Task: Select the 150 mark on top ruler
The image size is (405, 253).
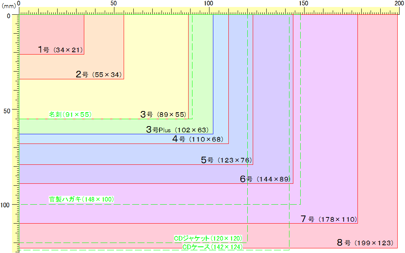Action: (303, 3)
